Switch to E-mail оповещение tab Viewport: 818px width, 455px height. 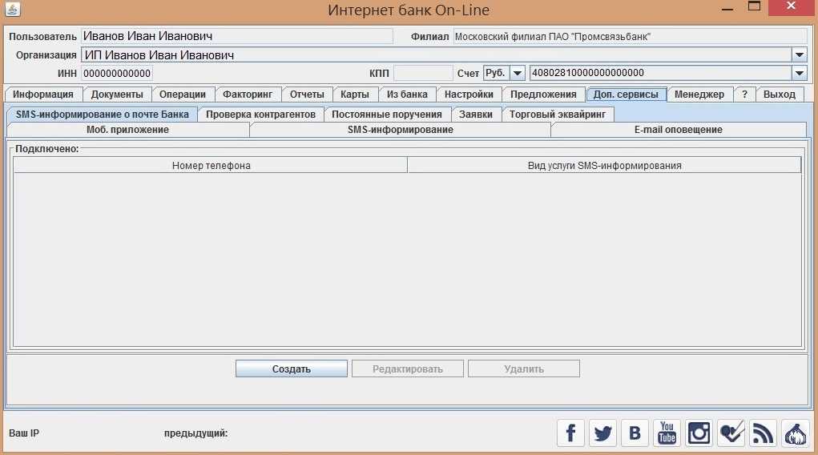[678, 130]
